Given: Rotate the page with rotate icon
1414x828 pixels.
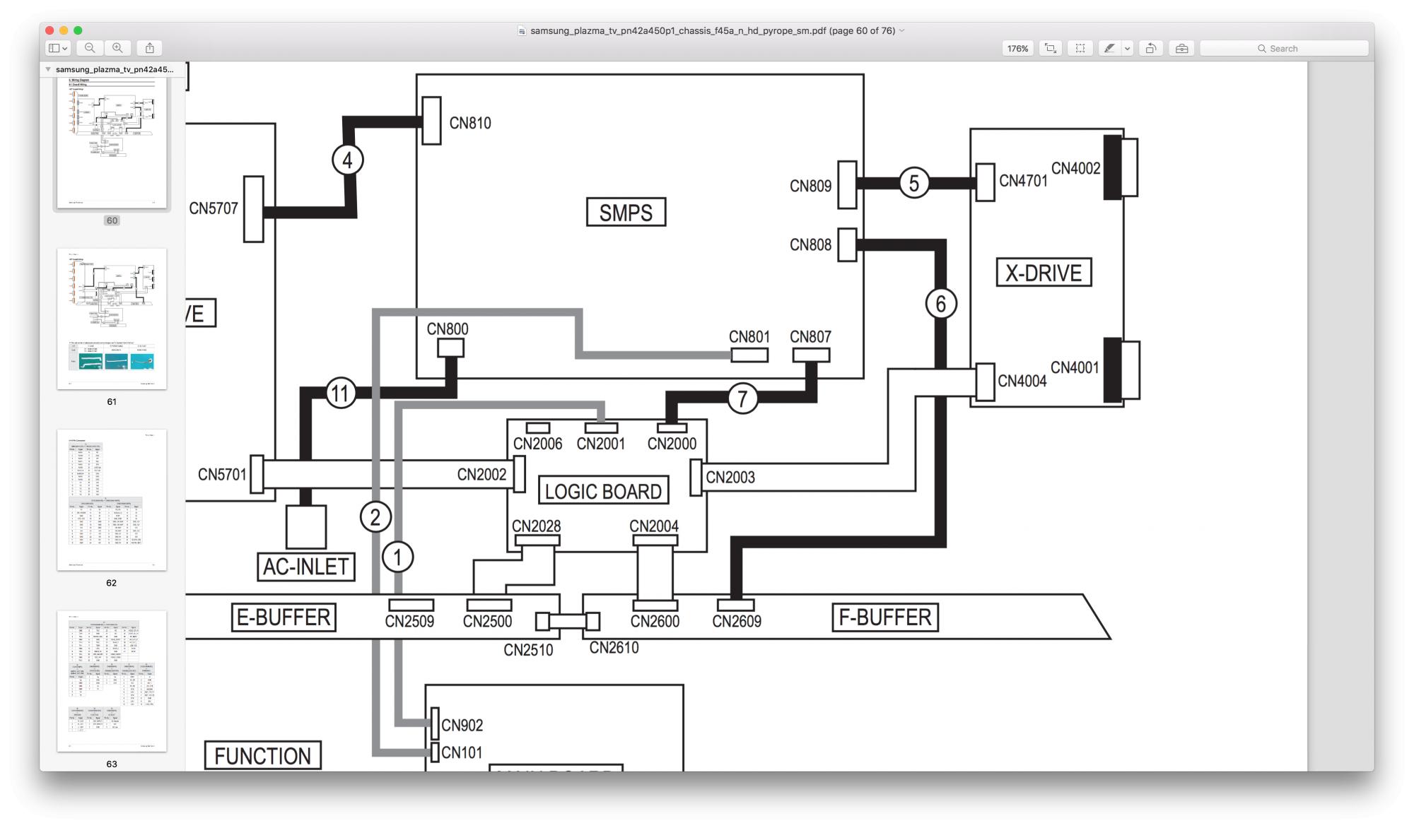Looking at the screenshot, I should pos(1151,48).
